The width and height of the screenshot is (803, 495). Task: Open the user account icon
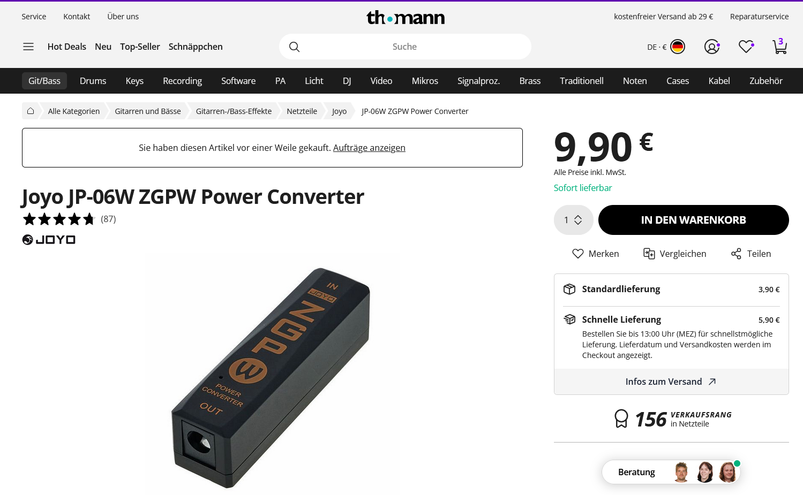point(712,47)
